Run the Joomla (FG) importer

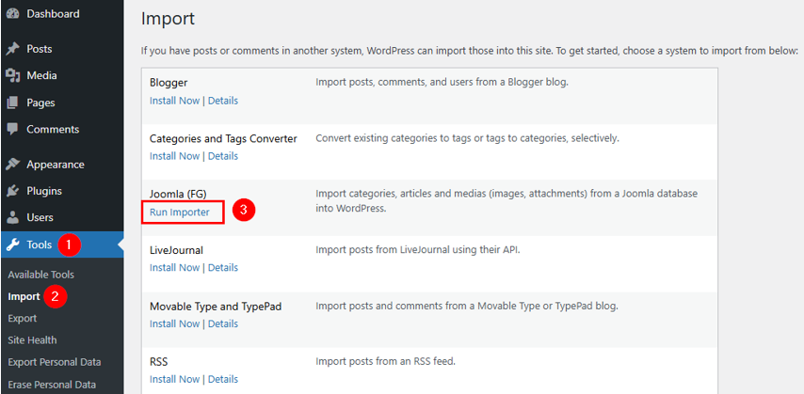(x=180, y=213)
